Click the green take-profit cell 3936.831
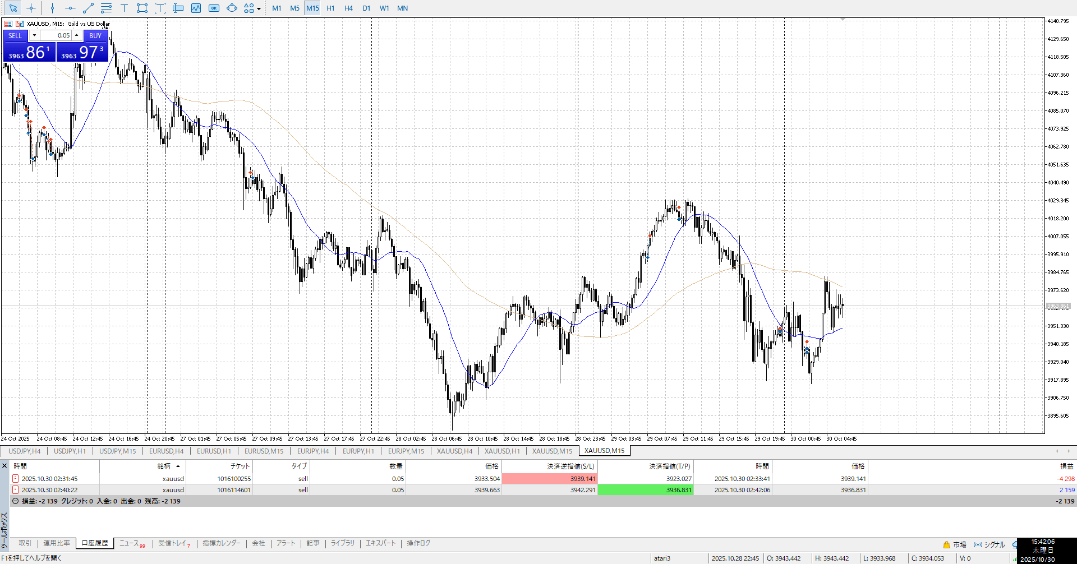Screen dimensions: 1077x564 click(x=645, y=490)
